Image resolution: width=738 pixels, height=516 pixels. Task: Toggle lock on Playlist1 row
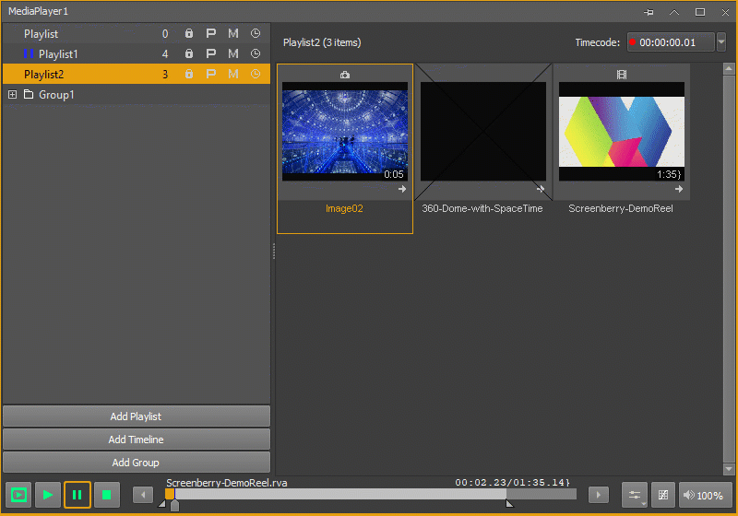[x=189, y=53]
